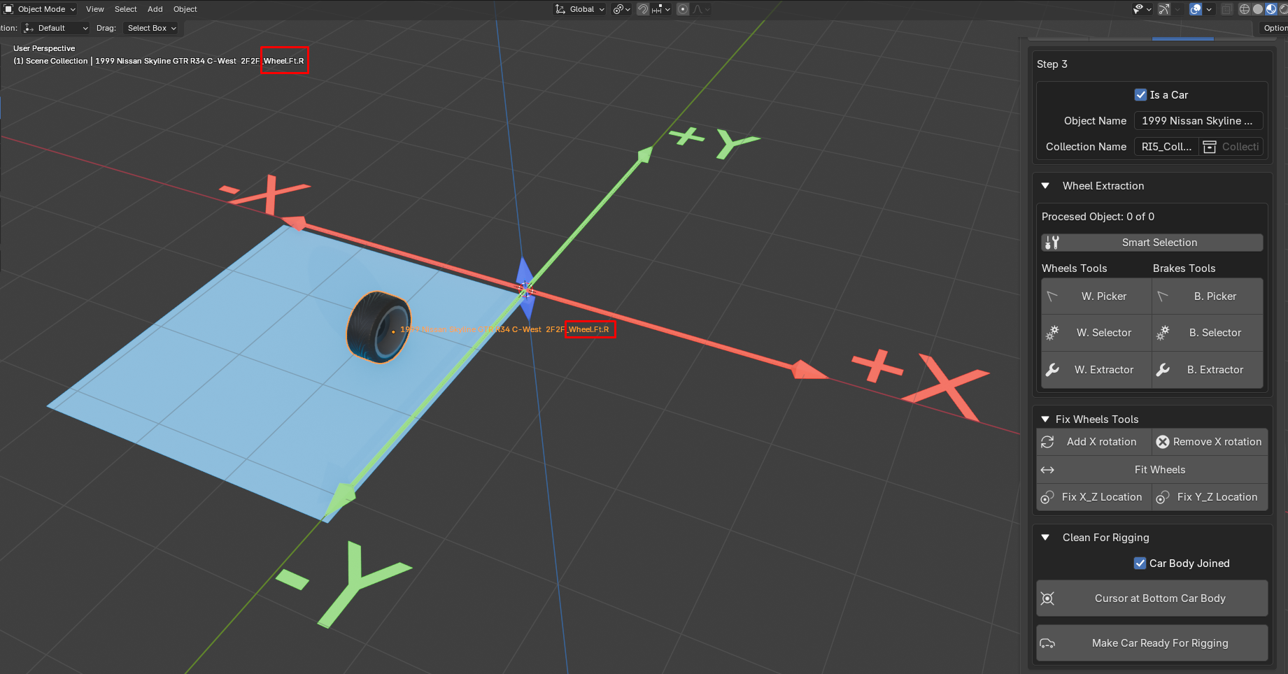The width and height of the screenshot is (1288, 674).
Task: Click the Fit Wheels double-arrow icon
Action: [1047, 470]
